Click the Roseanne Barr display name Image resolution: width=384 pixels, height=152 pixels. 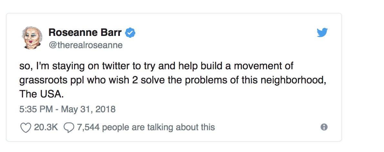[x=85, y=32]
